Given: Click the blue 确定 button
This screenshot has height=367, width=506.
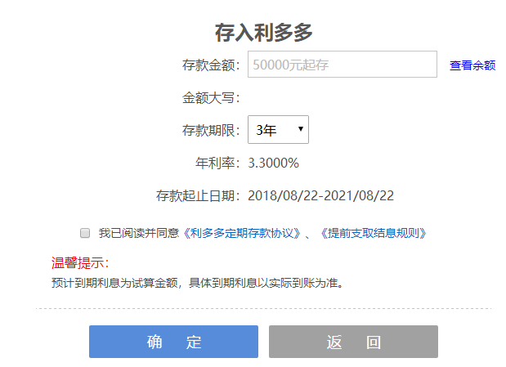Looking at the screenshot, I should (173, 342).
